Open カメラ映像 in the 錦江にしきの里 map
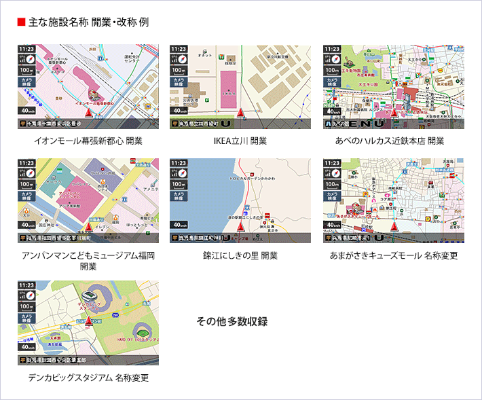 pos(179,196)
